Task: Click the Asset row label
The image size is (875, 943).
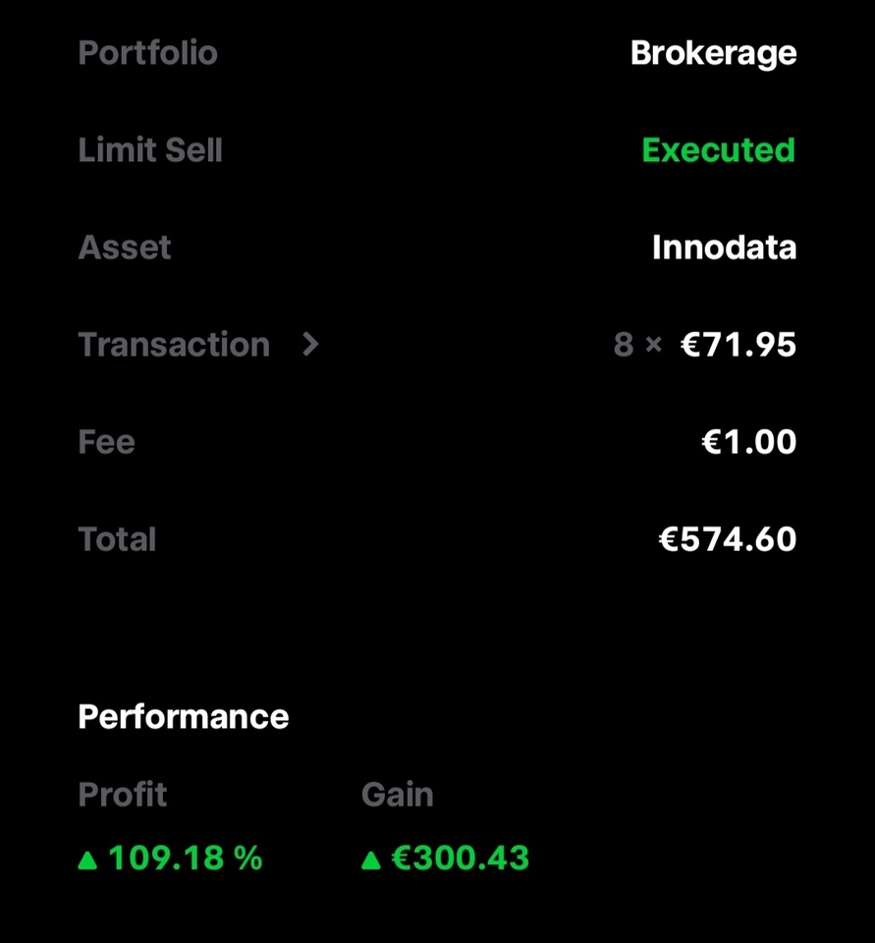Action: [x=125, y=248]
